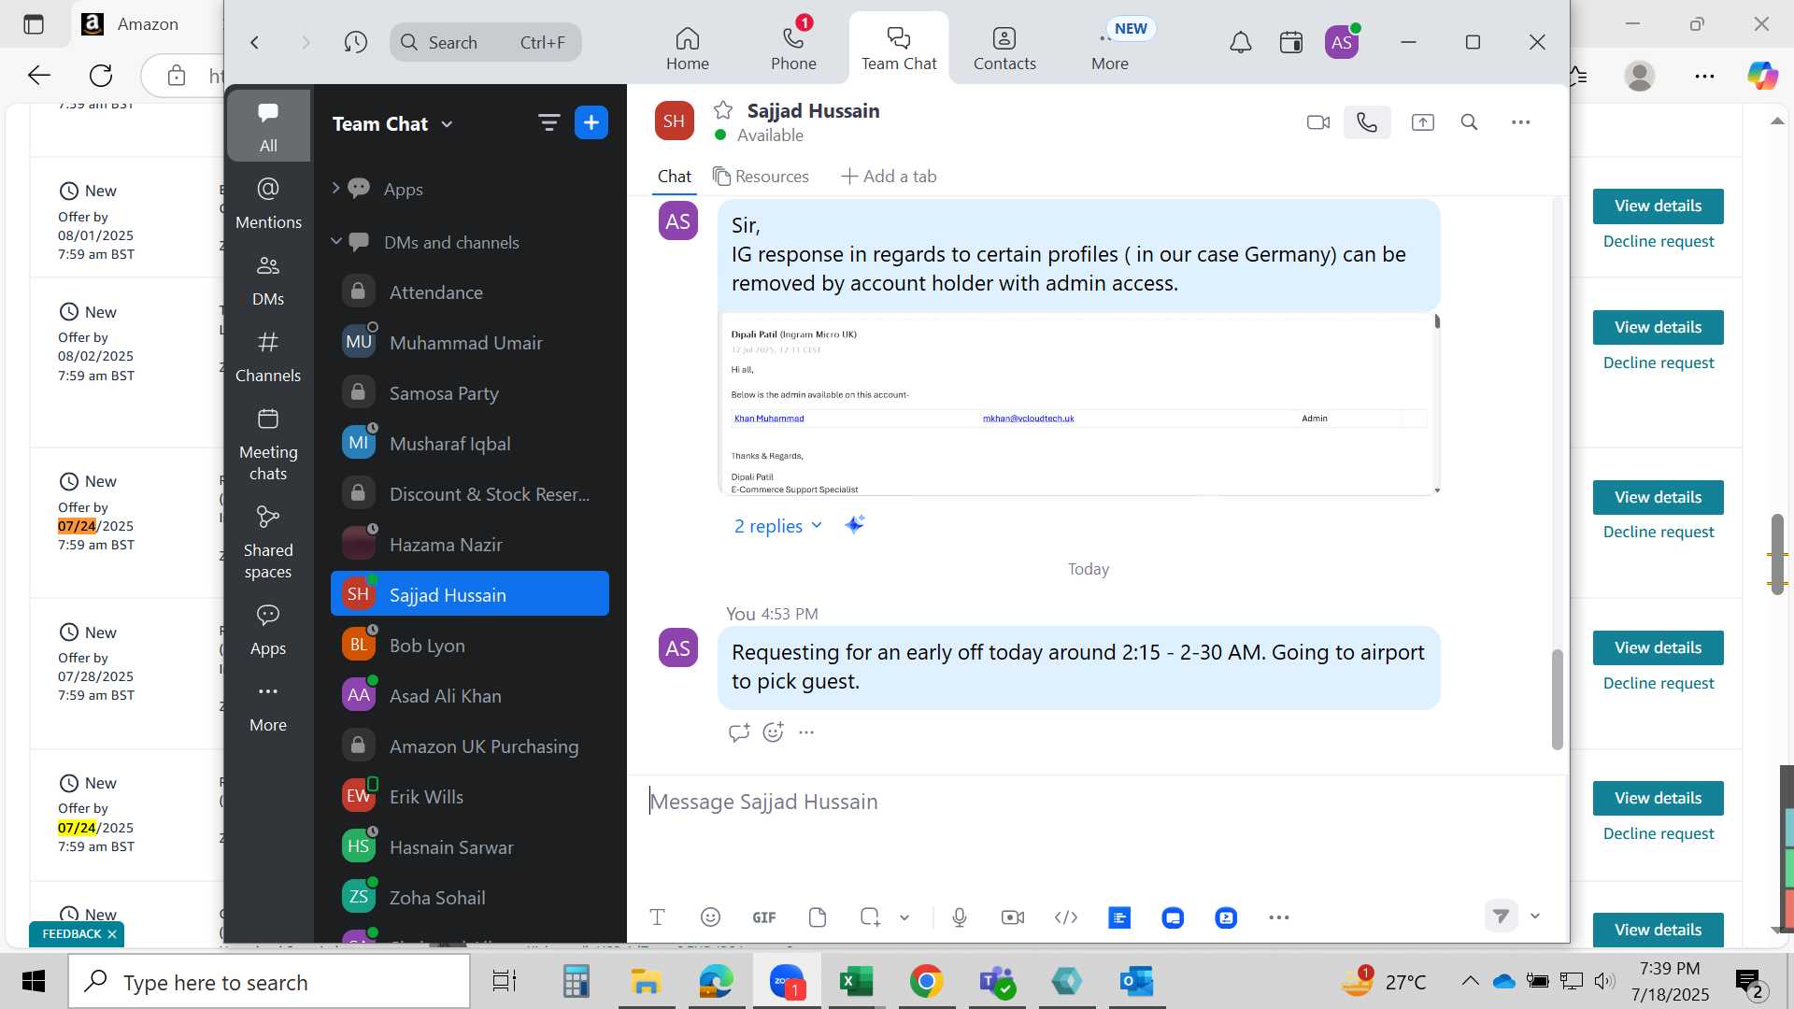The image size is (1794, 1009).
Task: Open the More tab in Zoom top bar
Action: click(x=1110, y=49)
